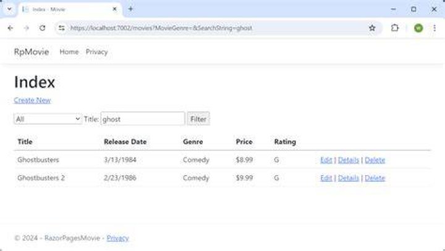
Task: Bookmark this page with the star icon
Action: (x=372, y=28)
